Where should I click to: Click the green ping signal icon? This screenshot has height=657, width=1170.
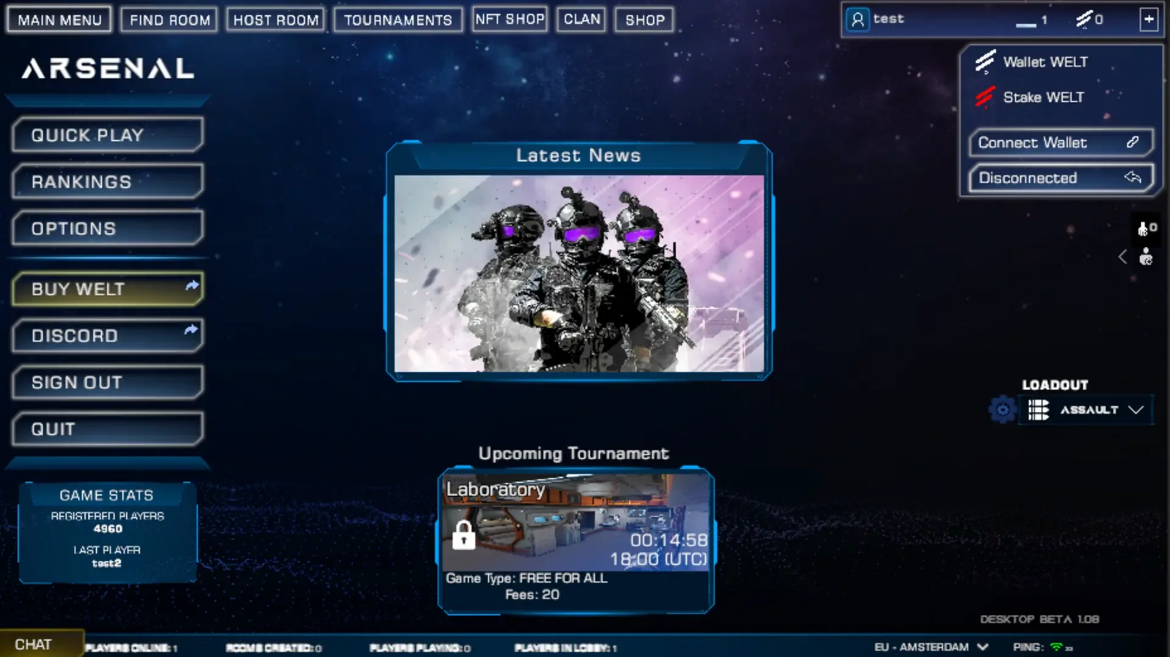point(1057,647)
